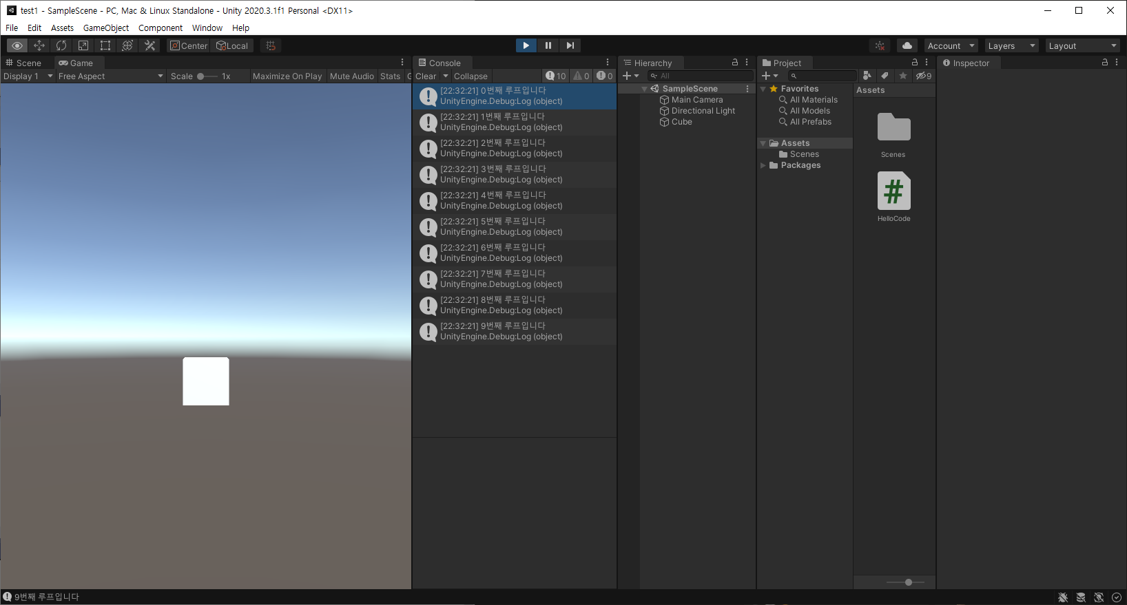Image resolution: width=1127 pixels, height=605 pixels.
Task: Toggle Maximize On Play
Action: [287, 76]
